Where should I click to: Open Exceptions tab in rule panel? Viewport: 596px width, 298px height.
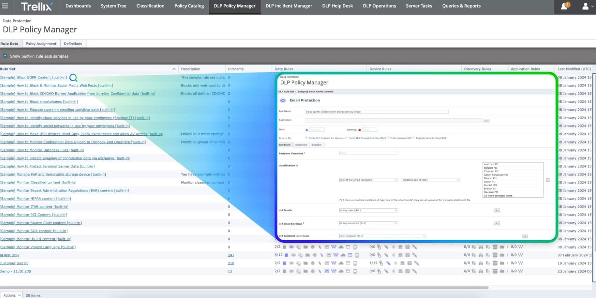click(x=301, y=145)
